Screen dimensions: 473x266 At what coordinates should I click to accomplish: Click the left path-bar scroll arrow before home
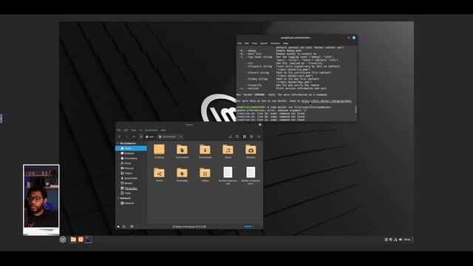141,137
